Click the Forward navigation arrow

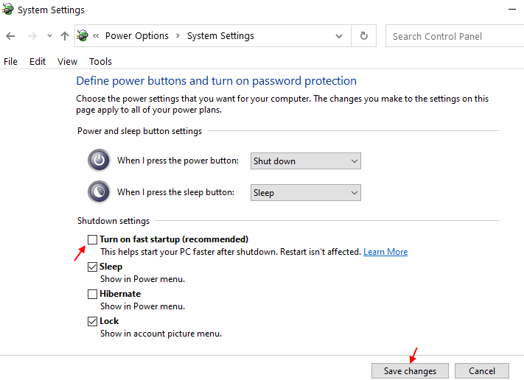click(x=32, y=36)
